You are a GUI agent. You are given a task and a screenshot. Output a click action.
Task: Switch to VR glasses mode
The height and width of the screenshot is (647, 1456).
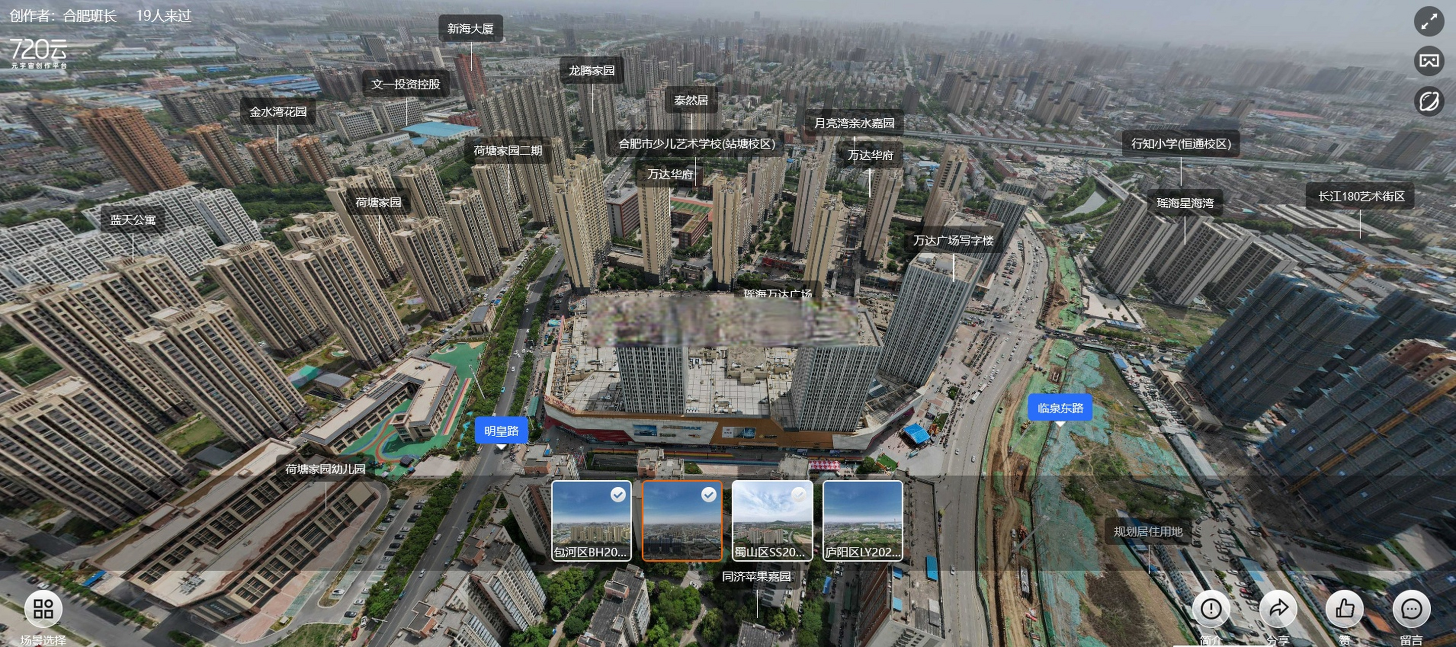click(x=1429, y=61)
